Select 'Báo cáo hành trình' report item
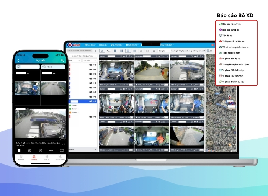The width and height of the screenshot is (268, 196). (234, 24)
